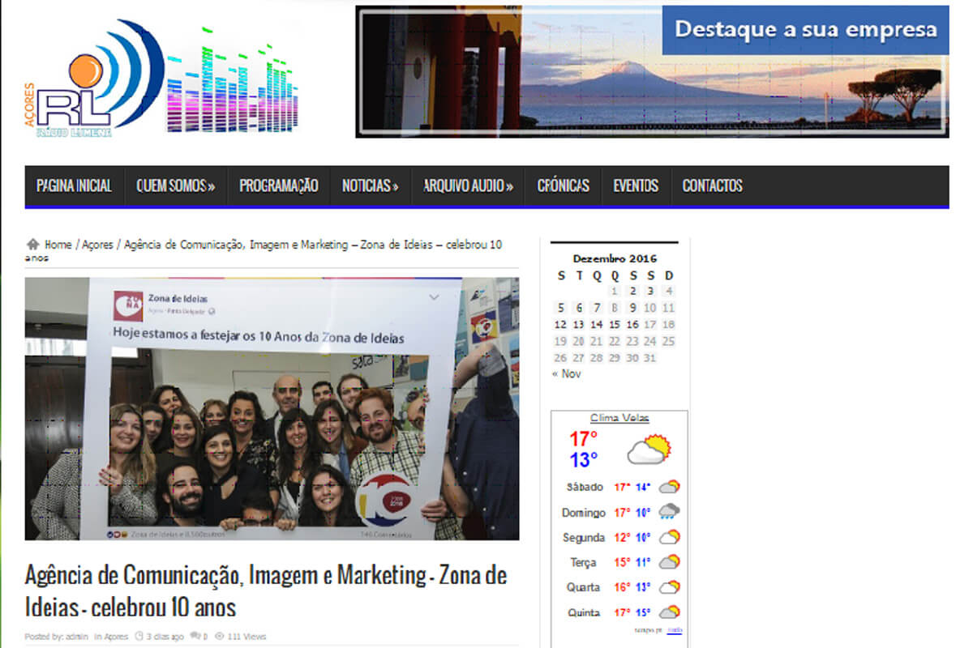Go to the previous month « Nov
973x648 pixels.
[x=566, y=374]
